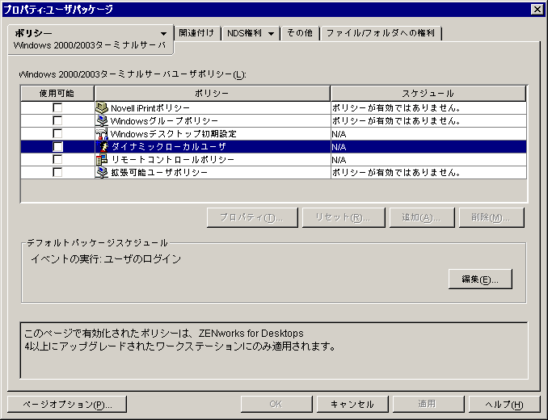
Task: Click the 適用 button
Action: [x=428, y=404]
